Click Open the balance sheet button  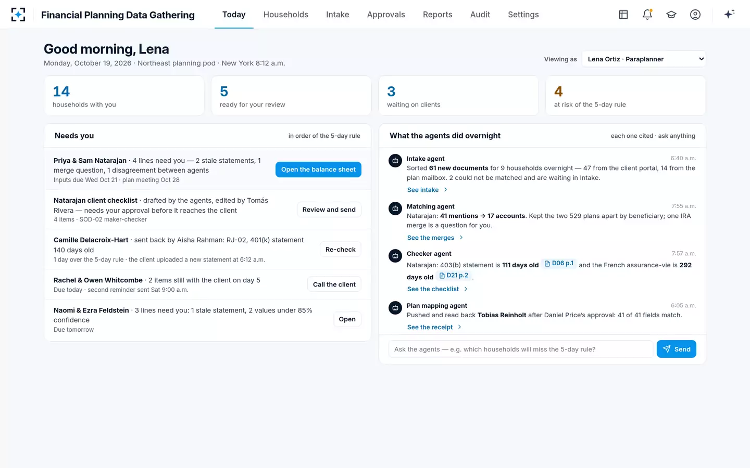318,170
